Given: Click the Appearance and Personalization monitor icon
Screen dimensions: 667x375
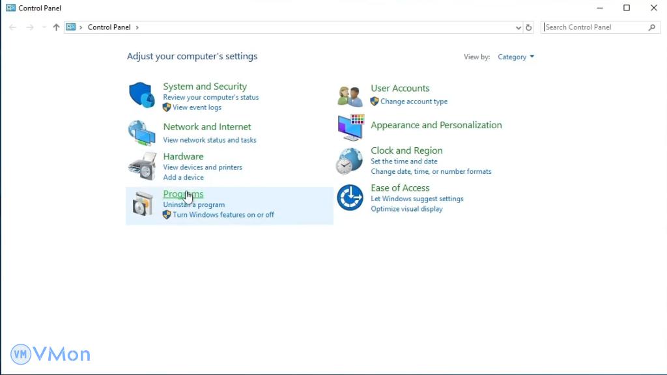Looking at the screenshot, I should [350, 128].
